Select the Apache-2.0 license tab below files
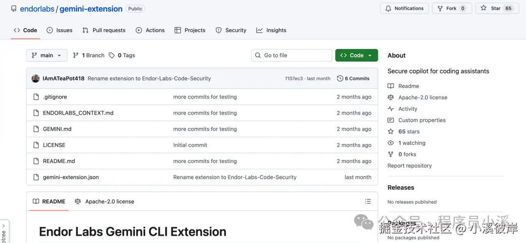 tap(104, 201)
